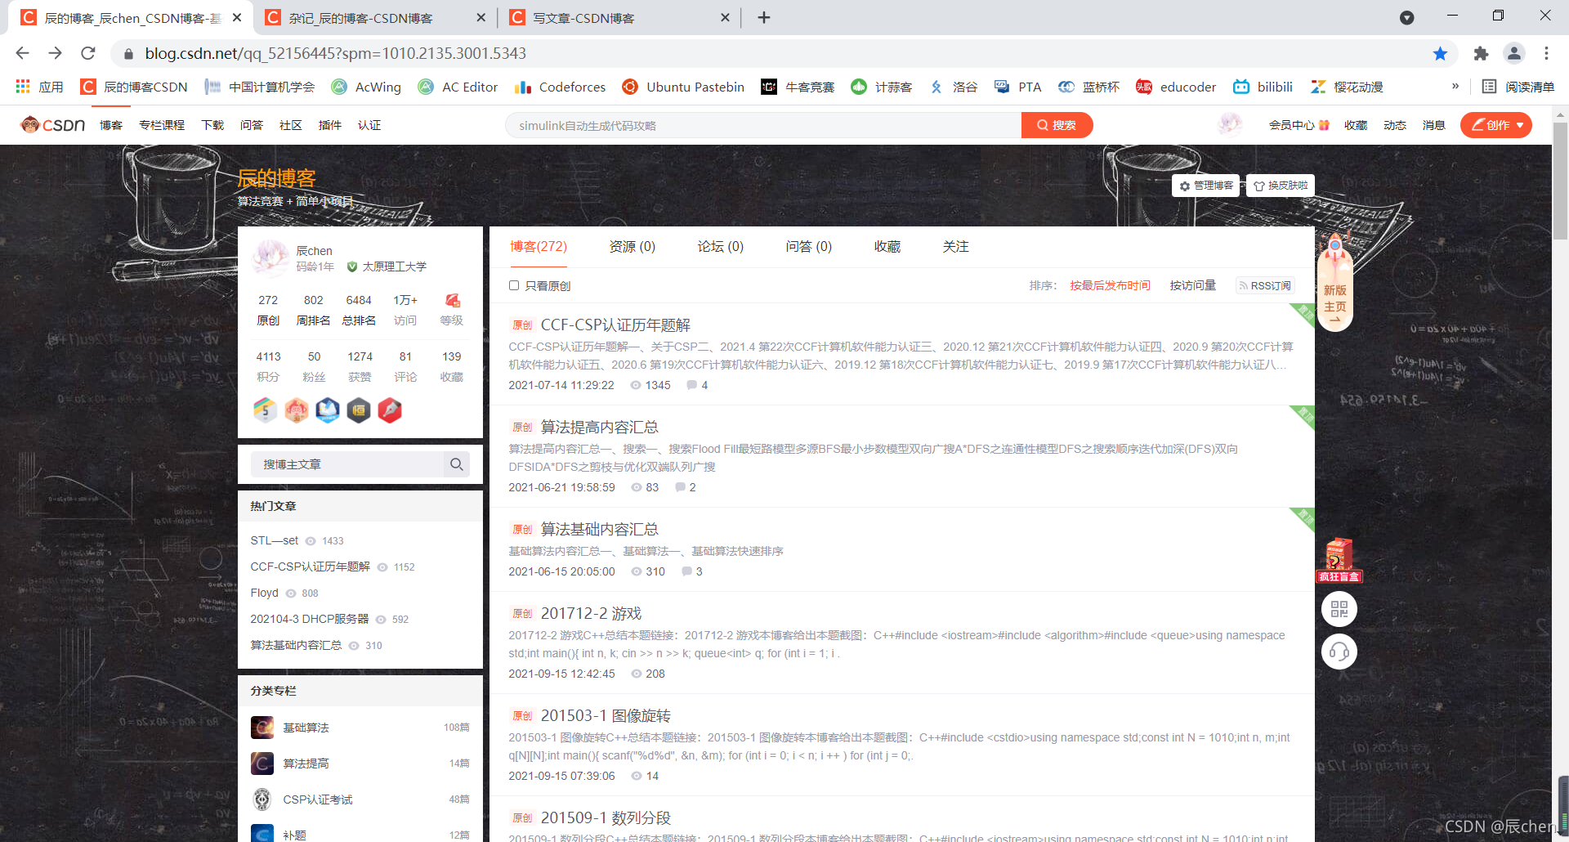Open the 应用 apps bookmark
Viewport: 1569px width, 842px height.
(39, 87)
